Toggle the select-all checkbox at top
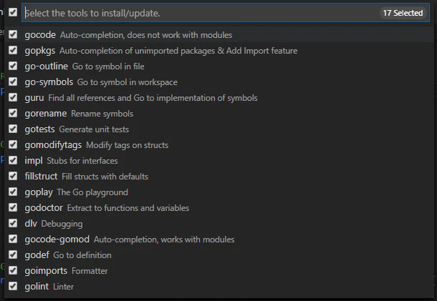The image size is (437, 301). tap(13, 12)
